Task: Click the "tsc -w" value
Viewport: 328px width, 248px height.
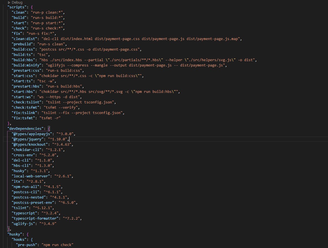Action: click(45, 81)
